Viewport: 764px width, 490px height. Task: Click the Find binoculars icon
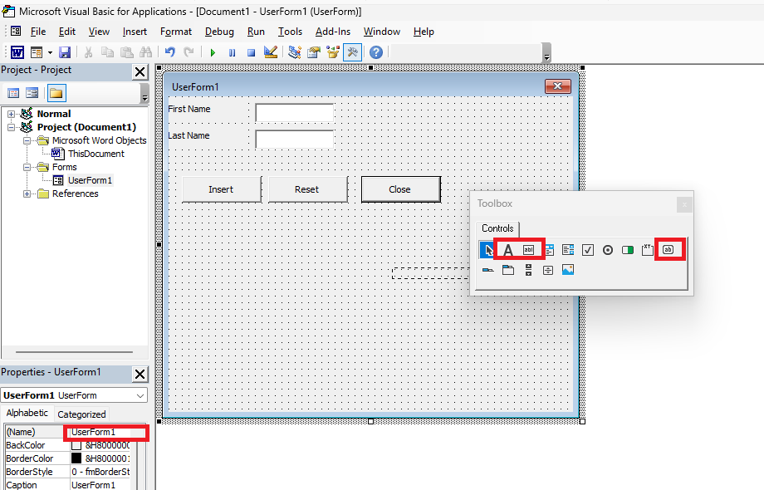click(145, 52)
